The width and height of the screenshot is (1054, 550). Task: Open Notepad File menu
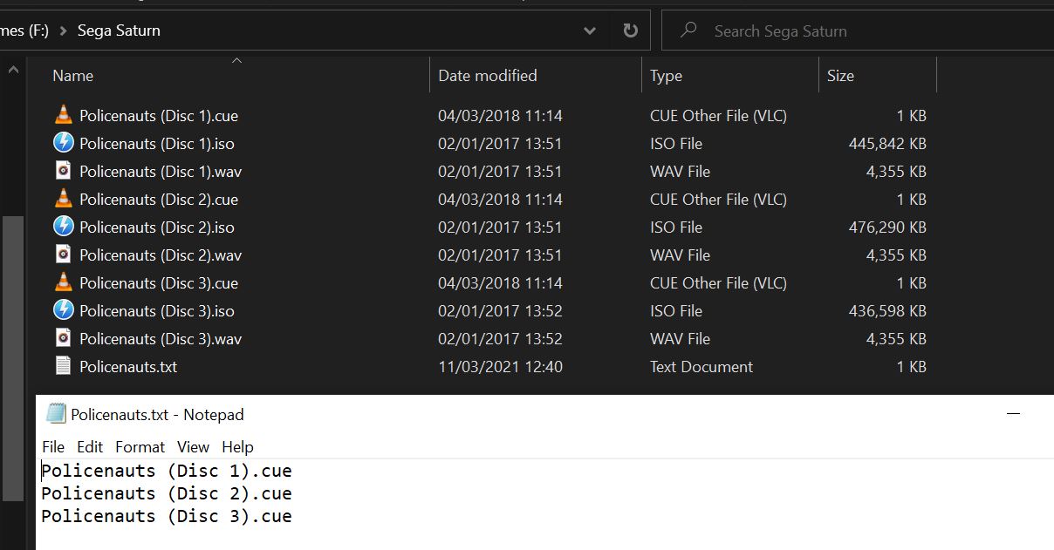click(x=53, y=446)
